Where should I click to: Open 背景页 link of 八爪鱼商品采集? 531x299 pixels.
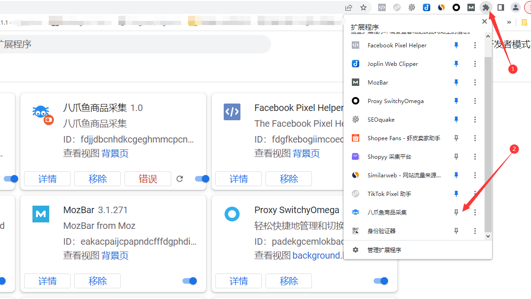click(115, 153)
